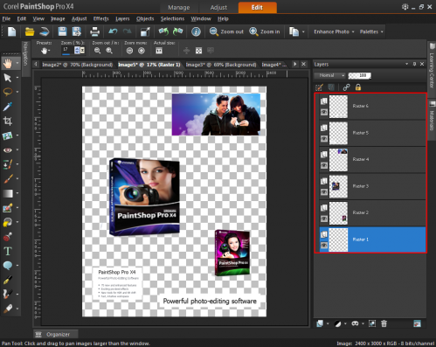Click the Zoom in button
Screen dimensions: 436x347
pyautogui.click(x=265, y=31)
